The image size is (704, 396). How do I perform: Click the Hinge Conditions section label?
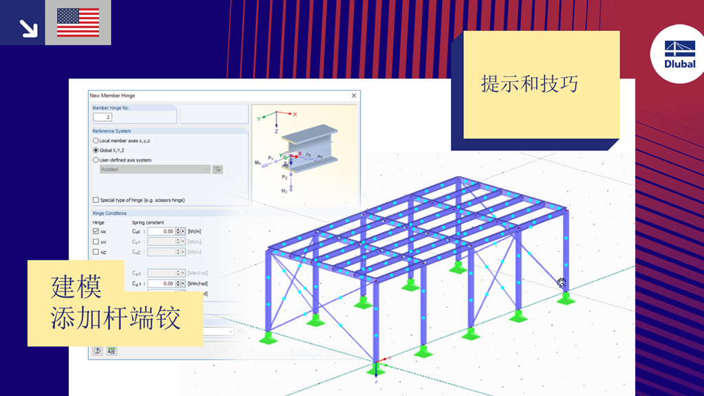coord(109,213)
